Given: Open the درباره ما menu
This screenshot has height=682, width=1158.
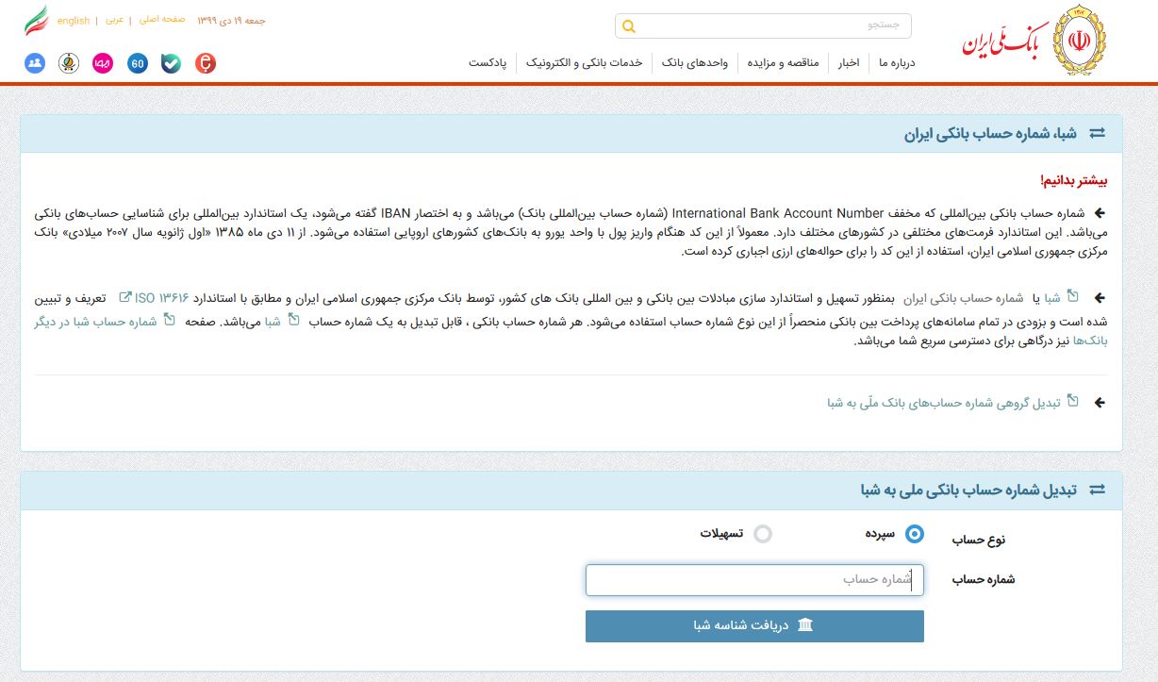Looking at the screenshot, I should [x=896, y=63].
